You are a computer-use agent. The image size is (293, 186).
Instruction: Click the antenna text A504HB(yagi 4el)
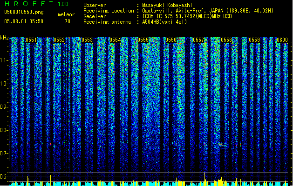(x=164, y=22)
